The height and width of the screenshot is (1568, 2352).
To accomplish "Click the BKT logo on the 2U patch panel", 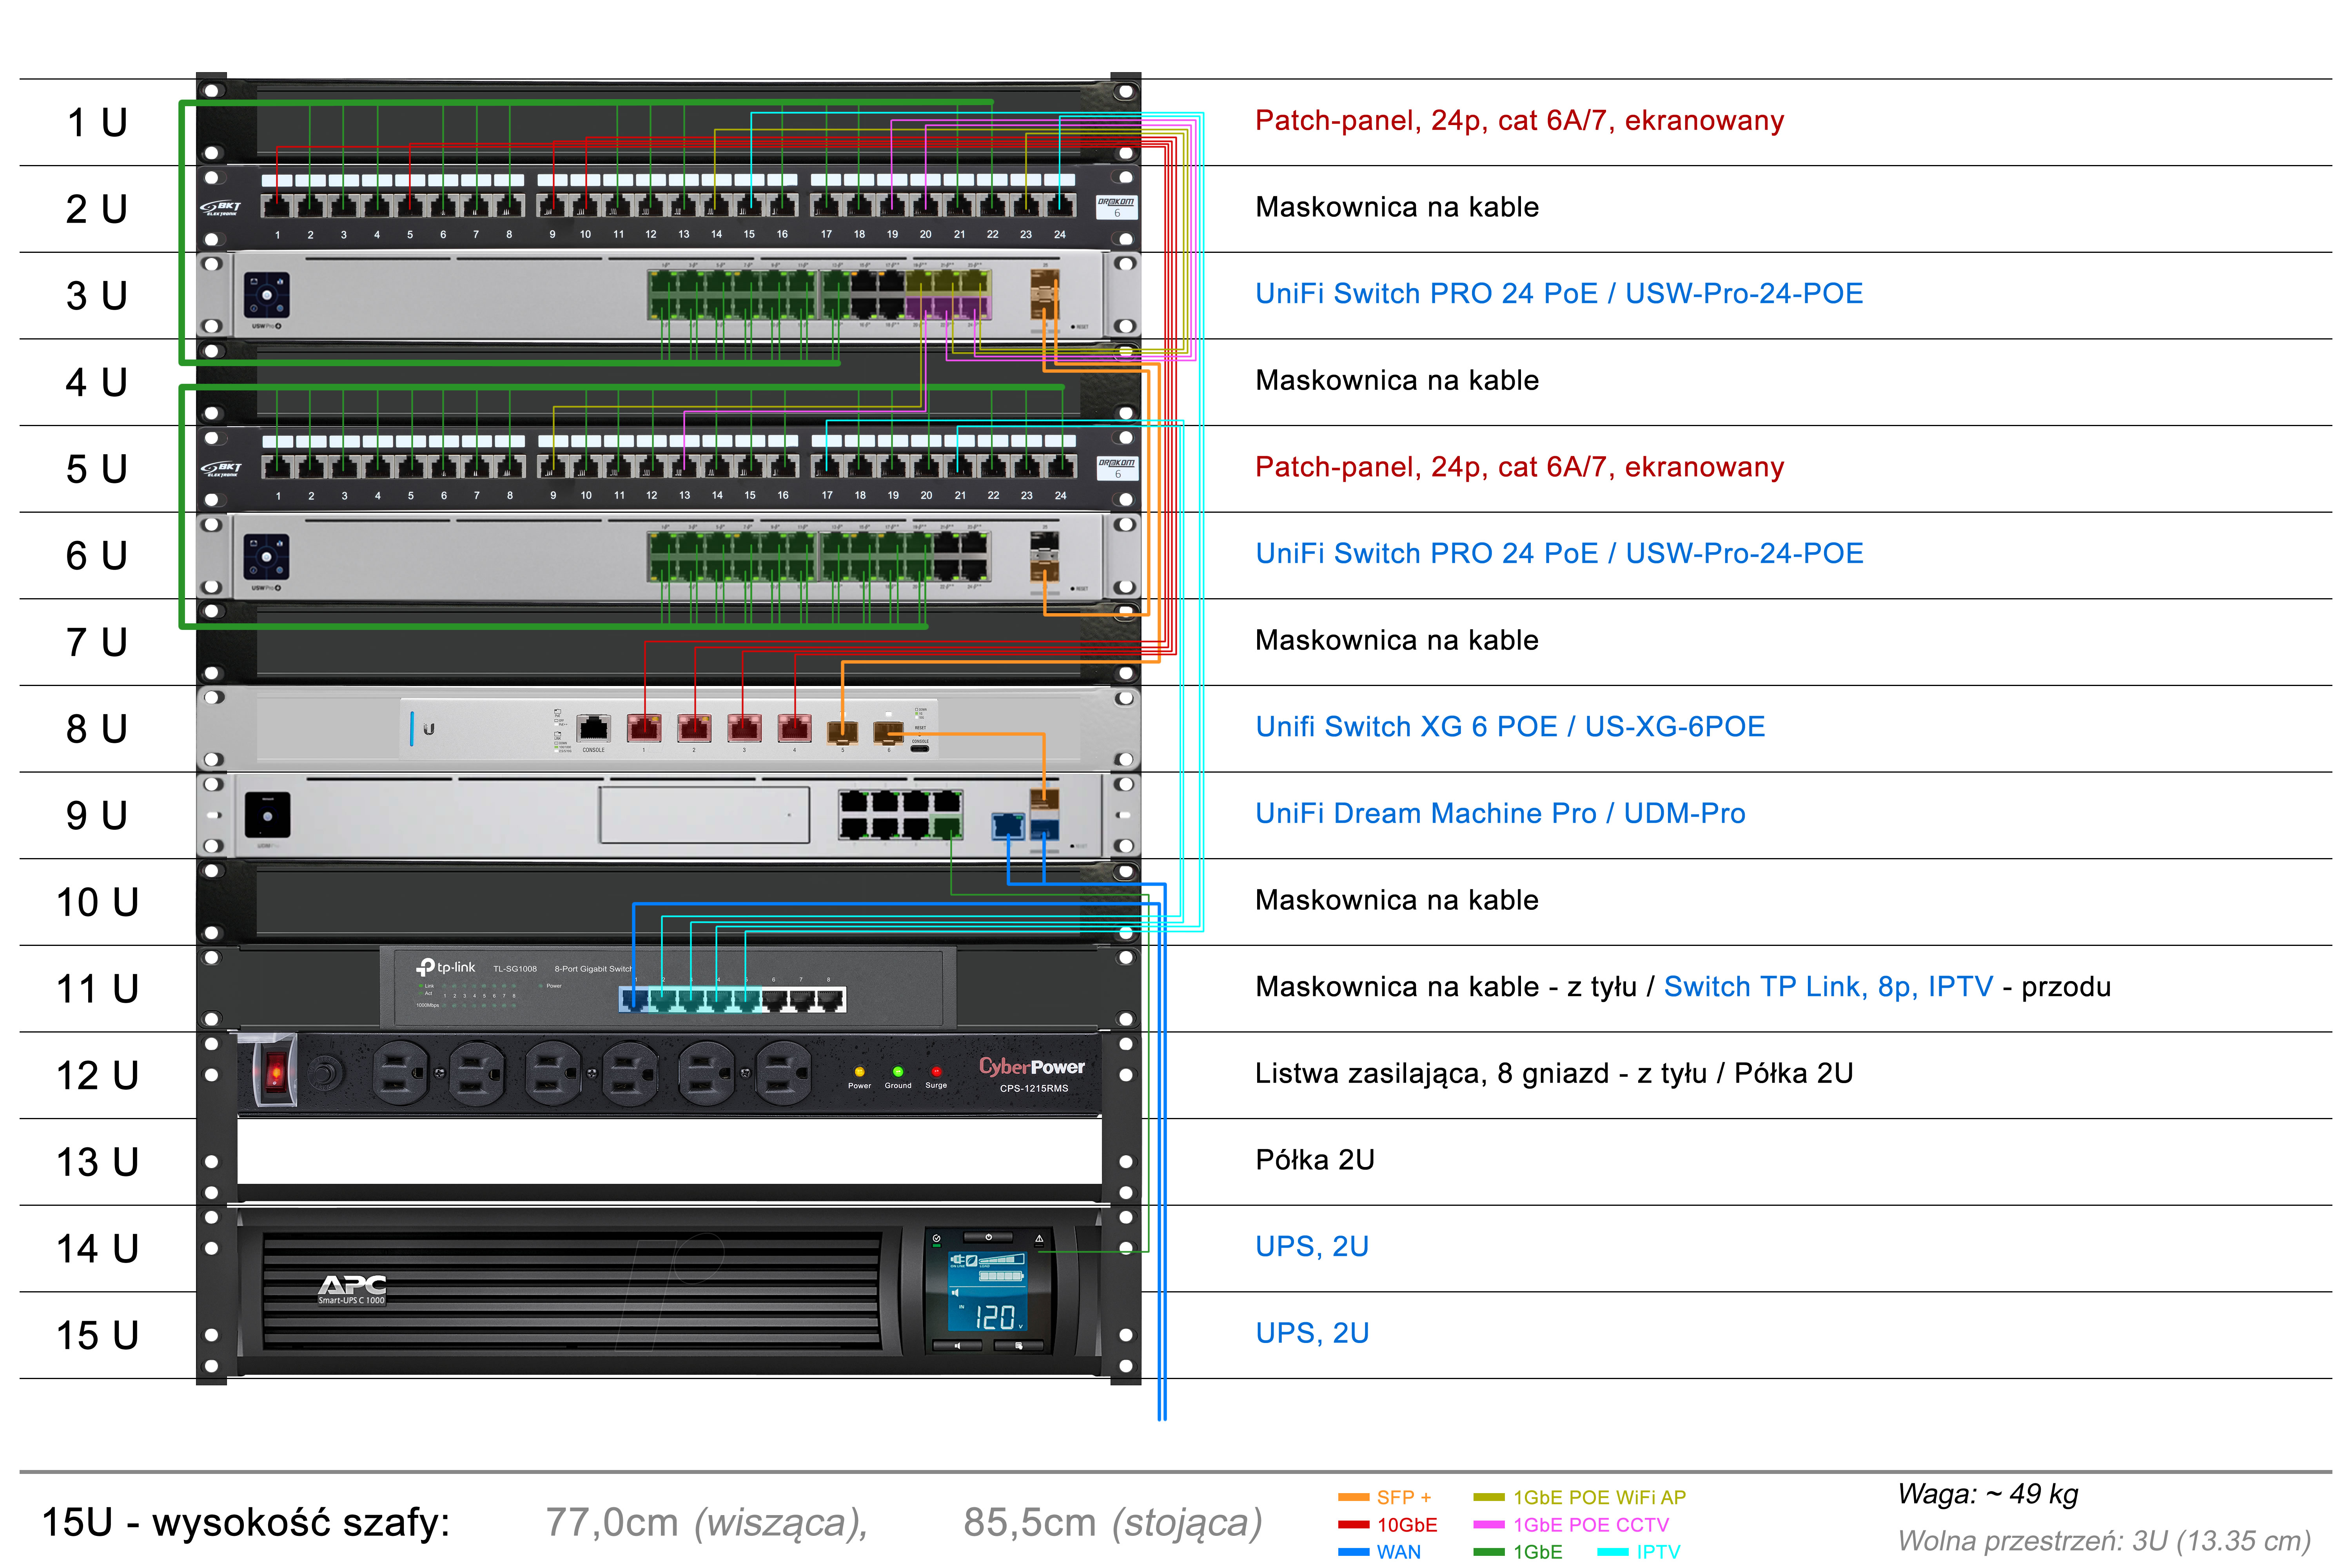I will (x=222, y=208).
